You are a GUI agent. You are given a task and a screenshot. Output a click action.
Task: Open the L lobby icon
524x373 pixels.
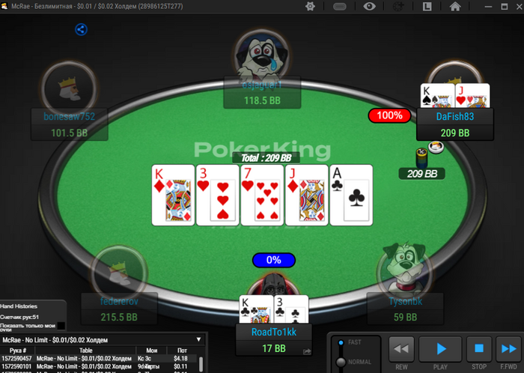tap(427, 6)
